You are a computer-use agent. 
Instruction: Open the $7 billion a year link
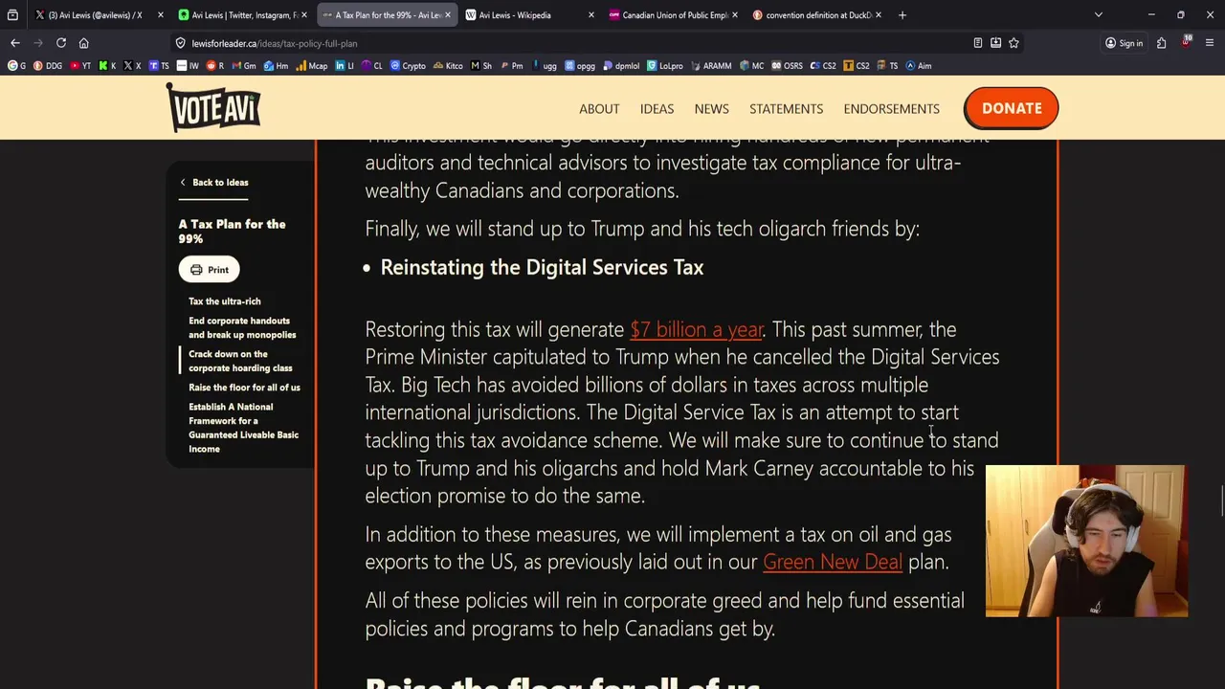[696, 330]
